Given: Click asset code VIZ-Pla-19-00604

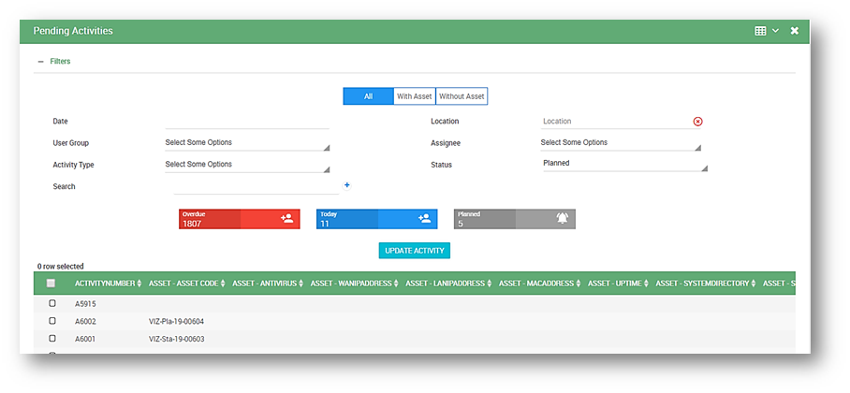Looking at the screenshot, I should click(176, 322).
